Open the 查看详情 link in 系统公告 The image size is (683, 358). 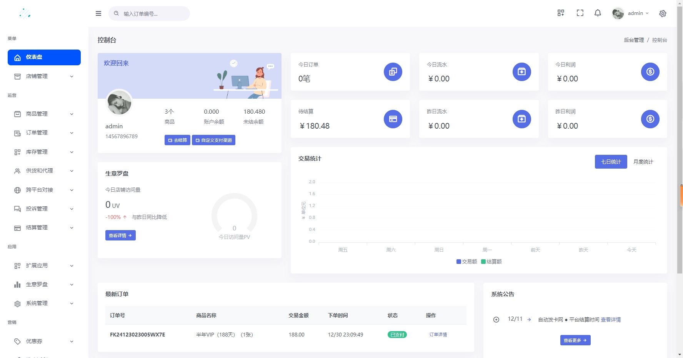click(611, 320)
